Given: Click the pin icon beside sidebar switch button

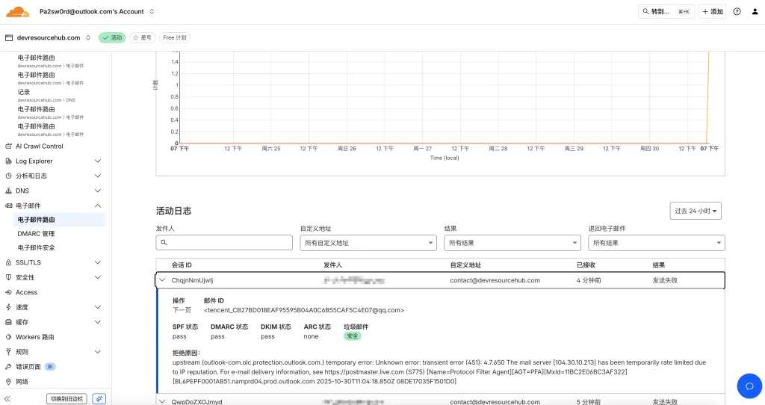Looking at the screenshot, I should tap(99, 399).
